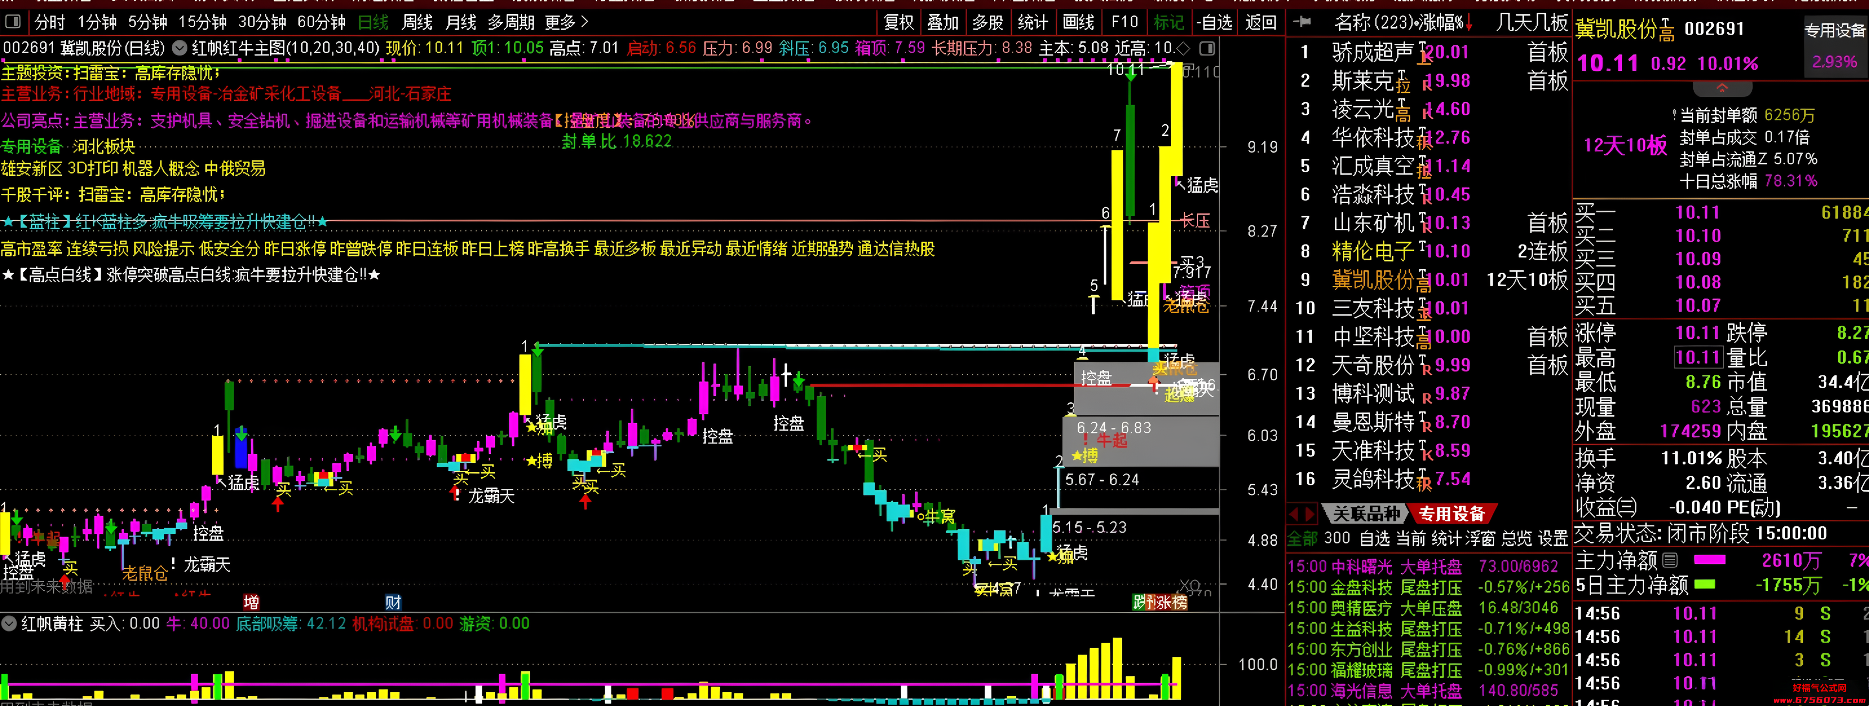The height and width of the screenshot is (706, 1869).
Task: Toggle the 标记 mark button
Action: [1168, 22]
